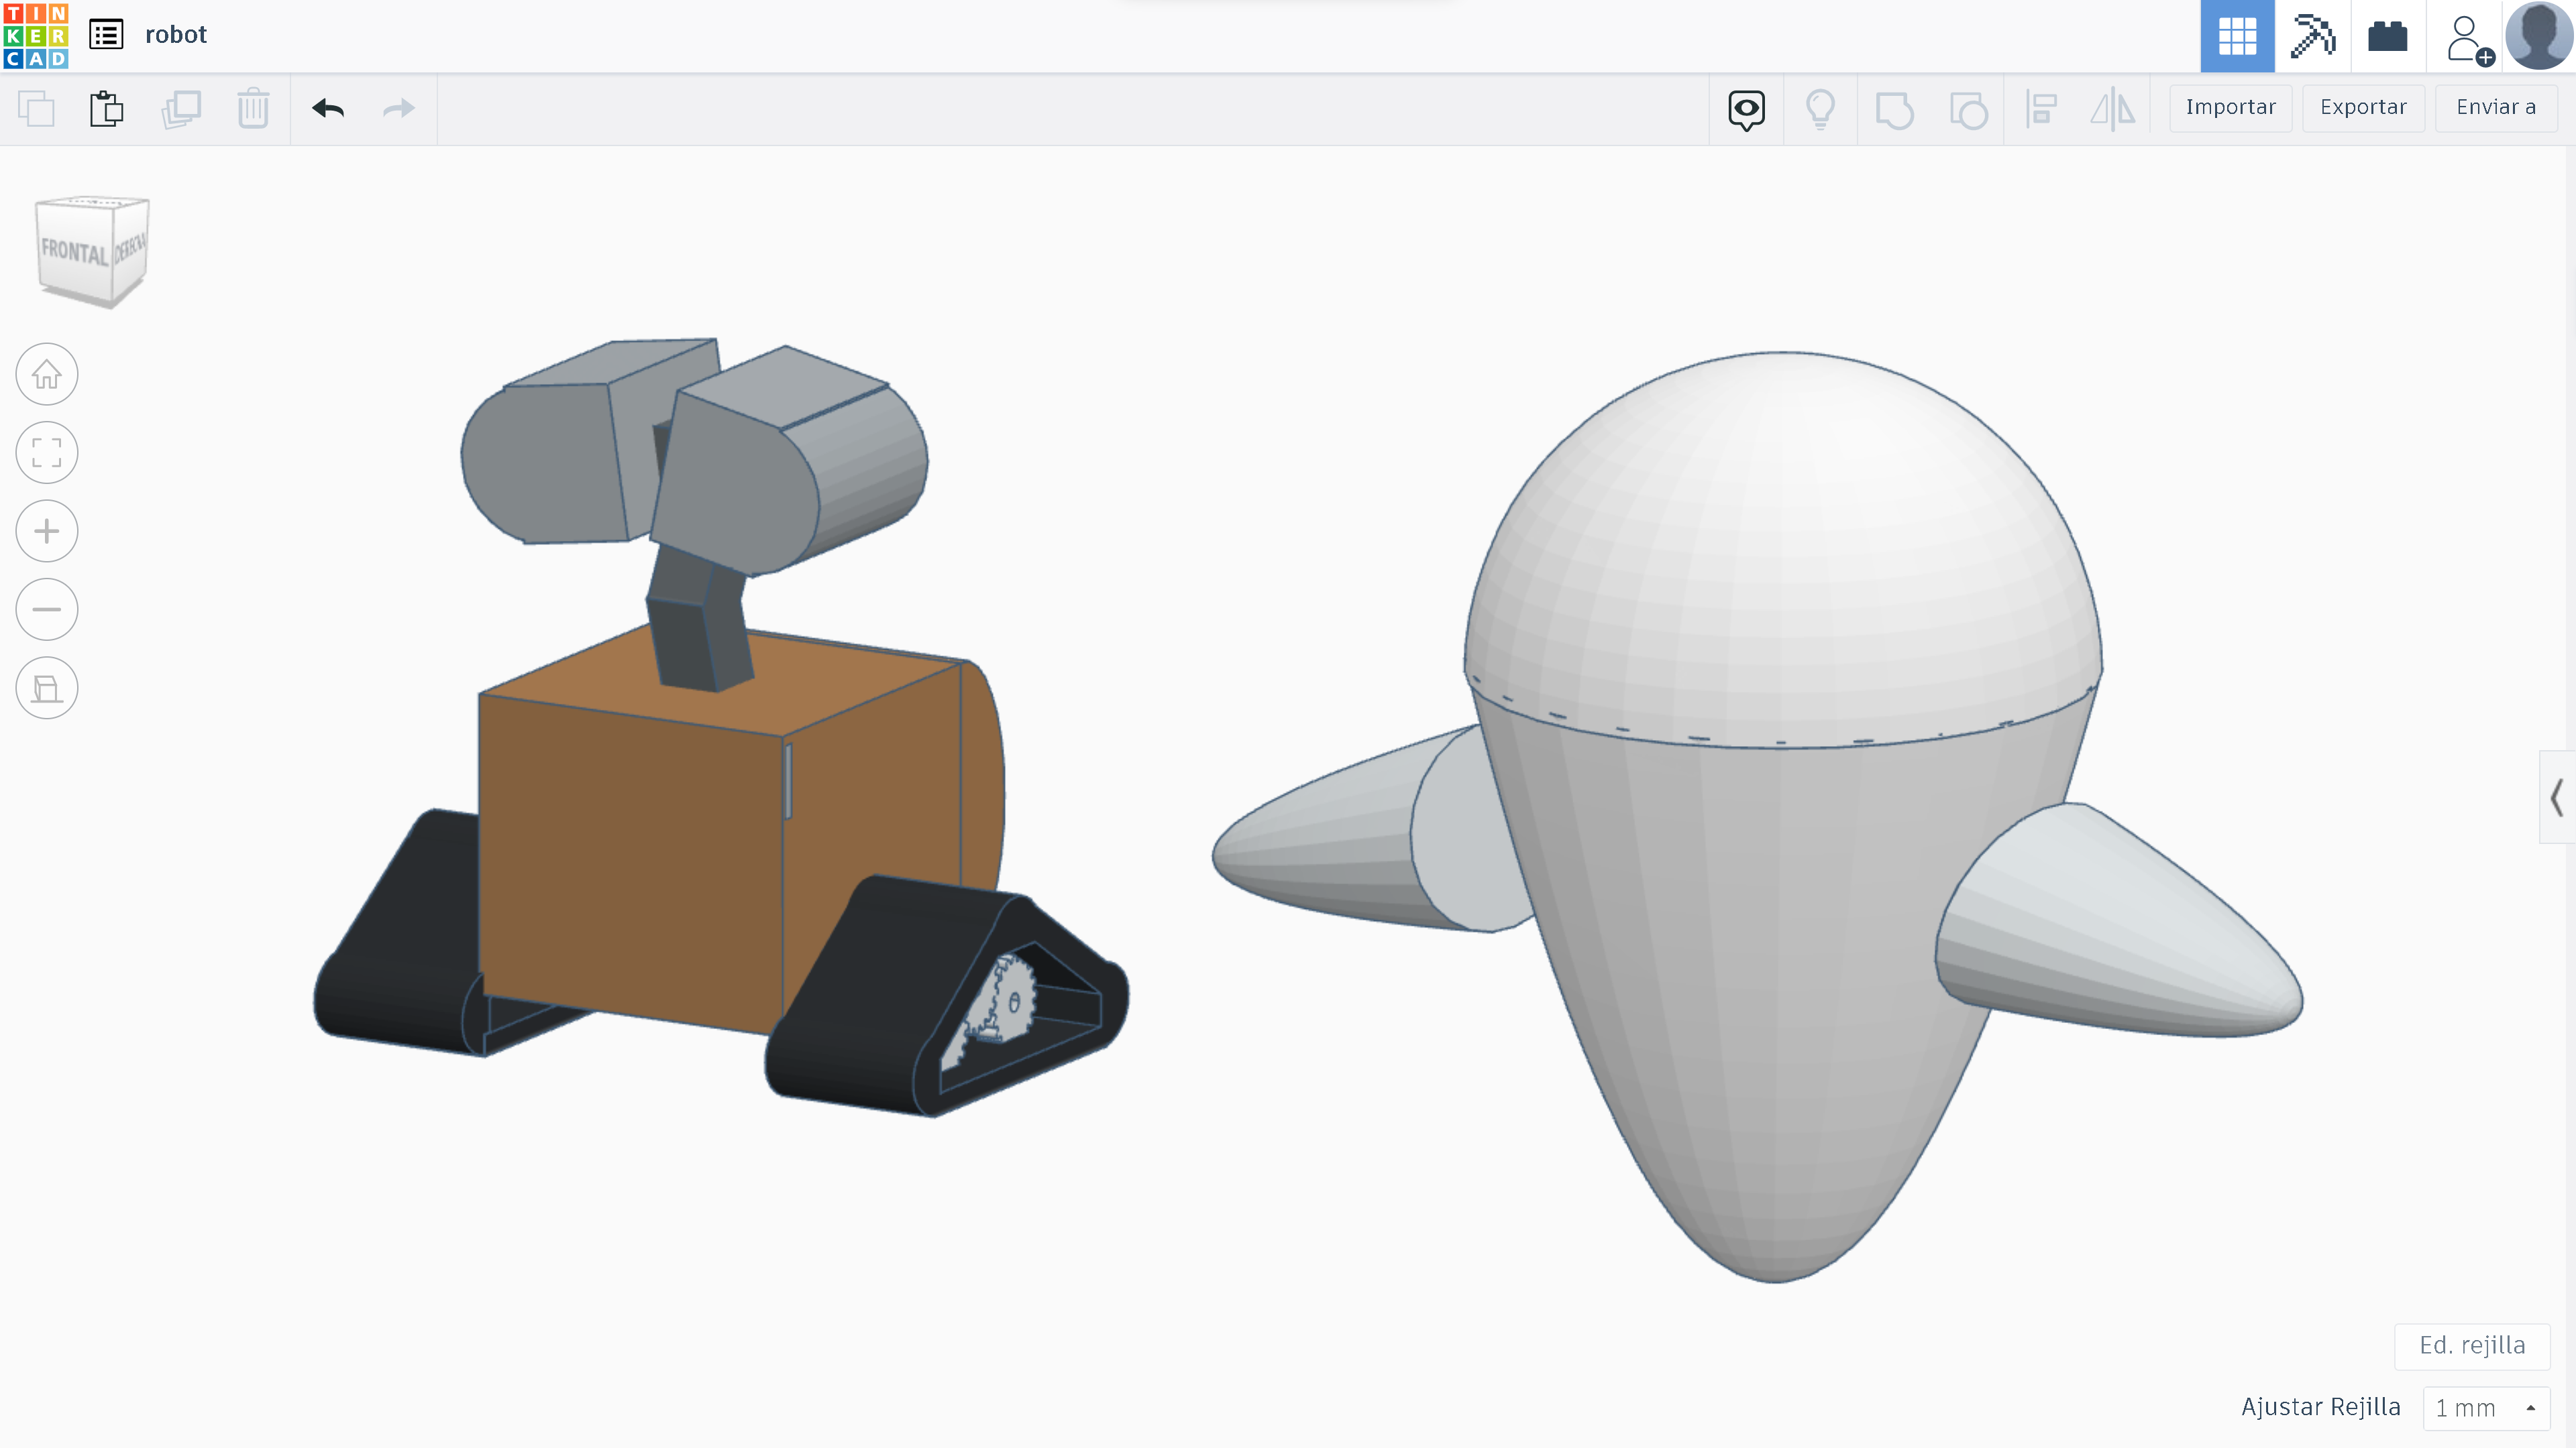Undo the last action
Screen dimensions: 2576x1448
(x=328, y=109)
